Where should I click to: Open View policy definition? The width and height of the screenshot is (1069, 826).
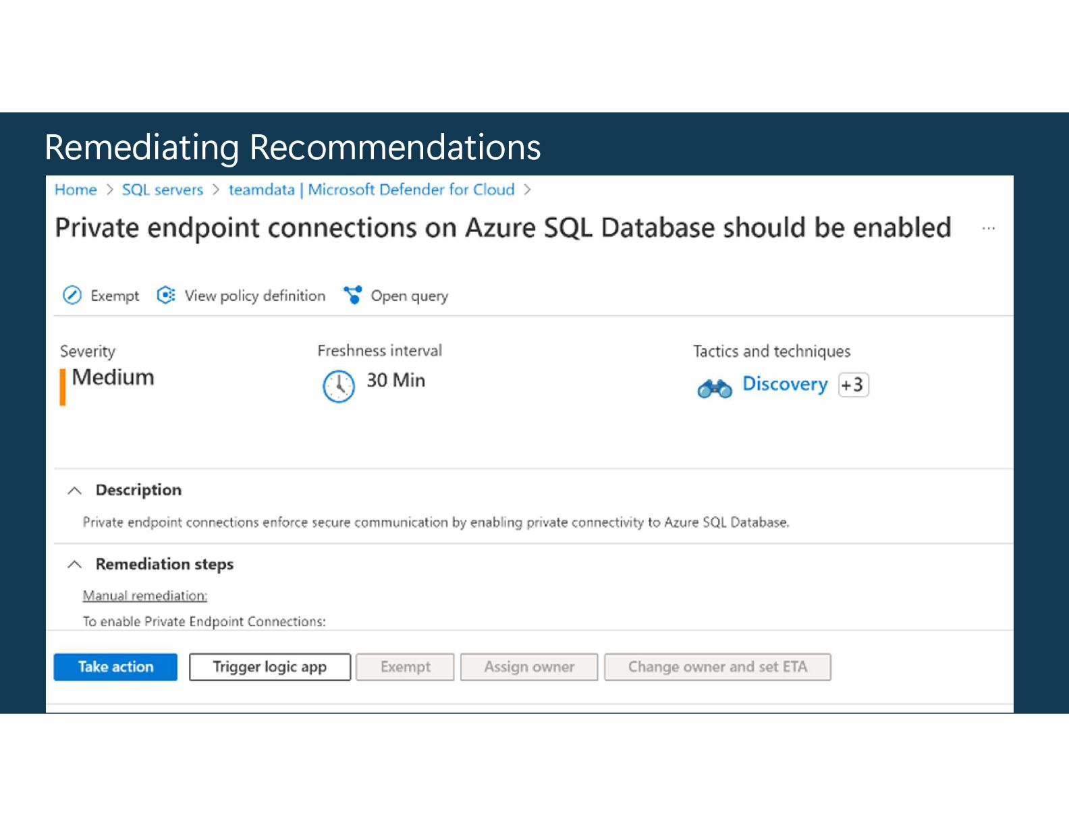tap(255, 296)
